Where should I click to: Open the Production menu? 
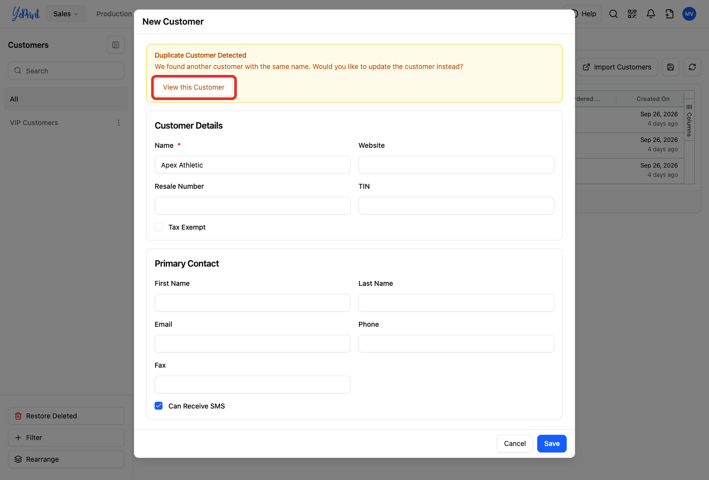point(114,14)
